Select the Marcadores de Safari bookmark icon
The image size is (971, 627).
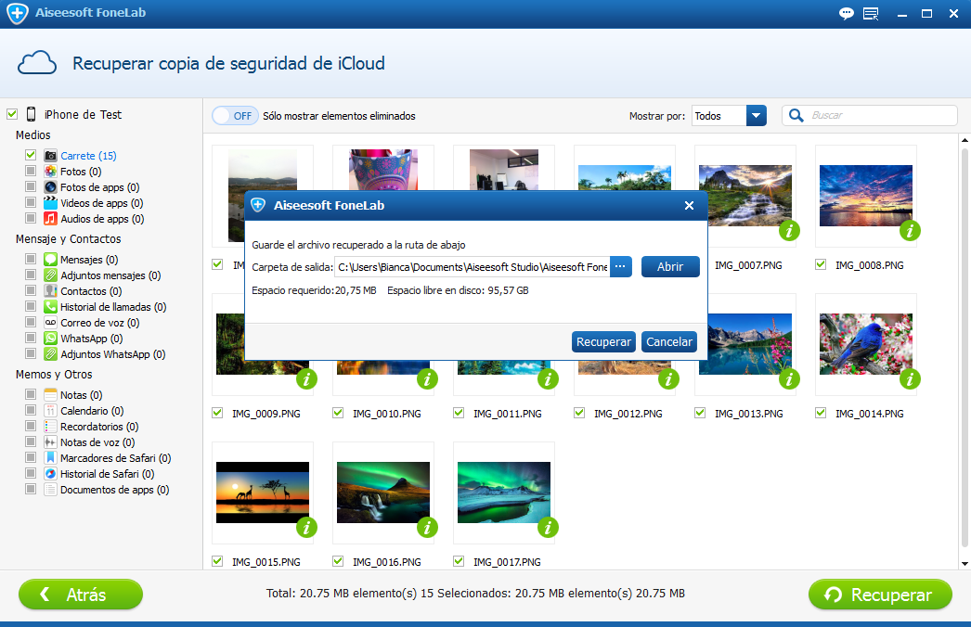click(50, 458)
